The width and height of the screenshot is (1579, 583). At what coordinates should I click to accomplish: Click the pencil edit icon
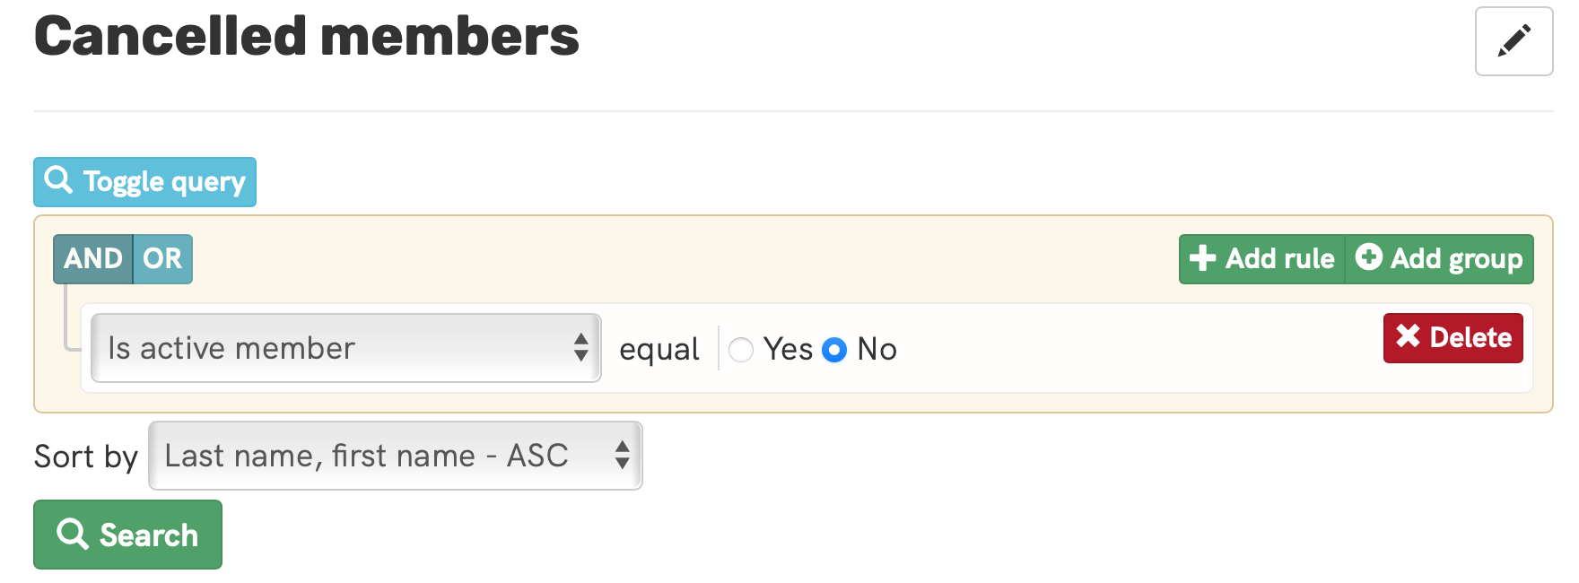click(1514, 41)
